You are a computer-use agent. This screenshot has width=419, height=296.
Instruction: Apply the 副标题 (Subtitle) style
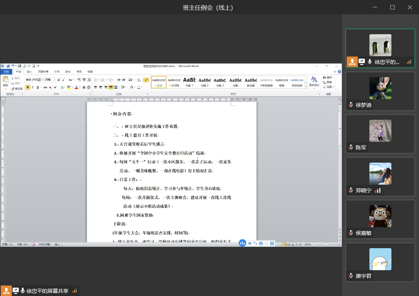pos(251,82)
